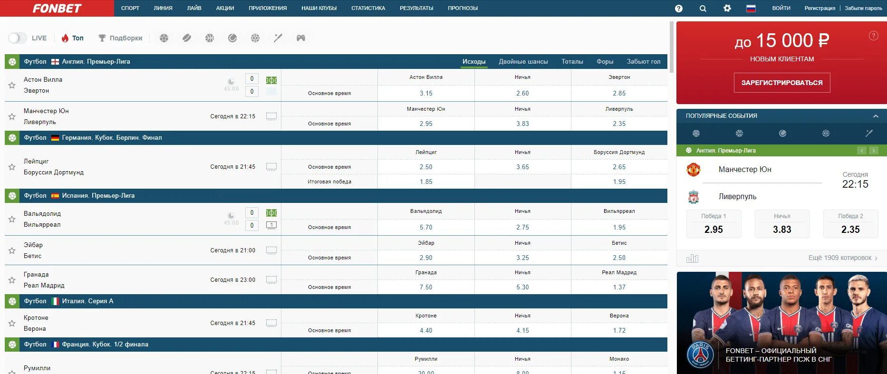The image size is (887, 374).
Task: Favorite the Эйбар – Бетис match
Action: coord(12,250)
